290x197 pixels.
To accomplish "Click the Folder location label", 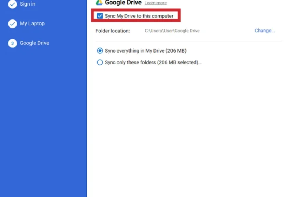I will (113, 31).
